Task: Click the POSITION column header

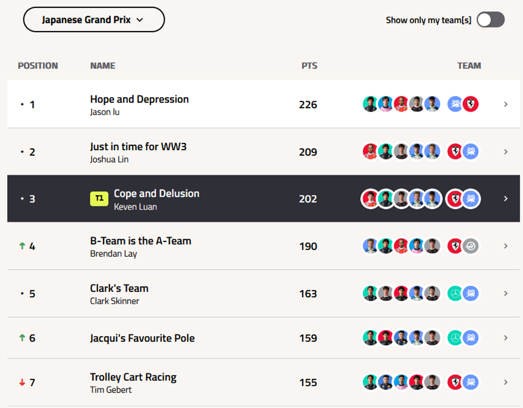Action: [x=38, y=66]
